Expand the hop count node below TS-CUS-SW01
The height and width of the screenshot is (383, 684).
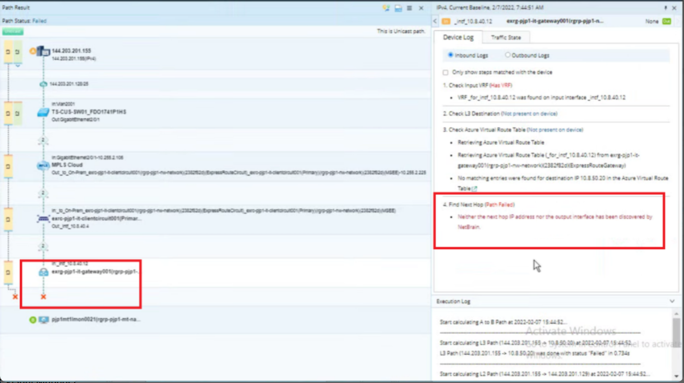pos(44,140)
